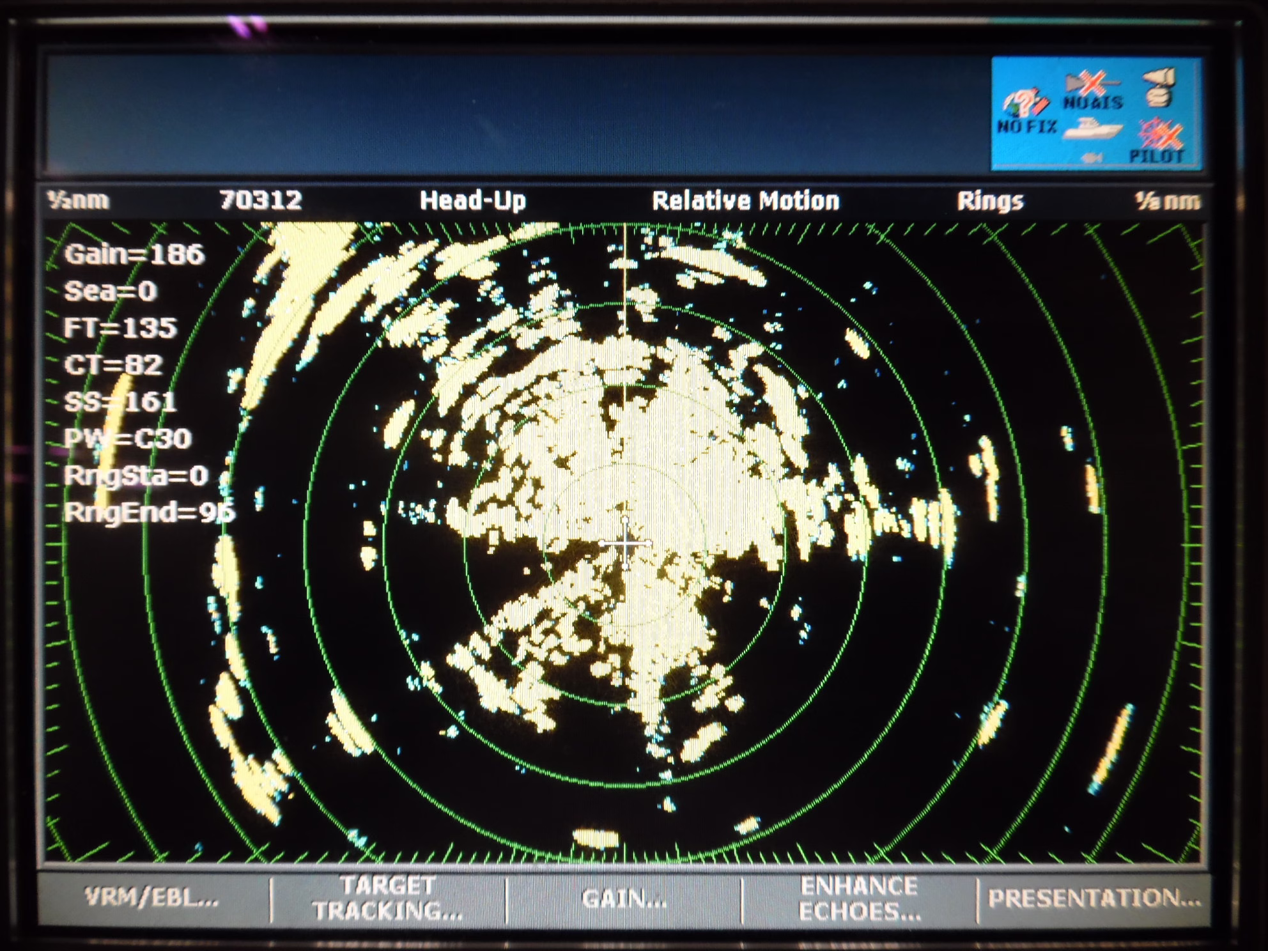The image size is (1268, 951).
Task: Select the crosshair cursor at radar center
Action: [x=625, y=543]
